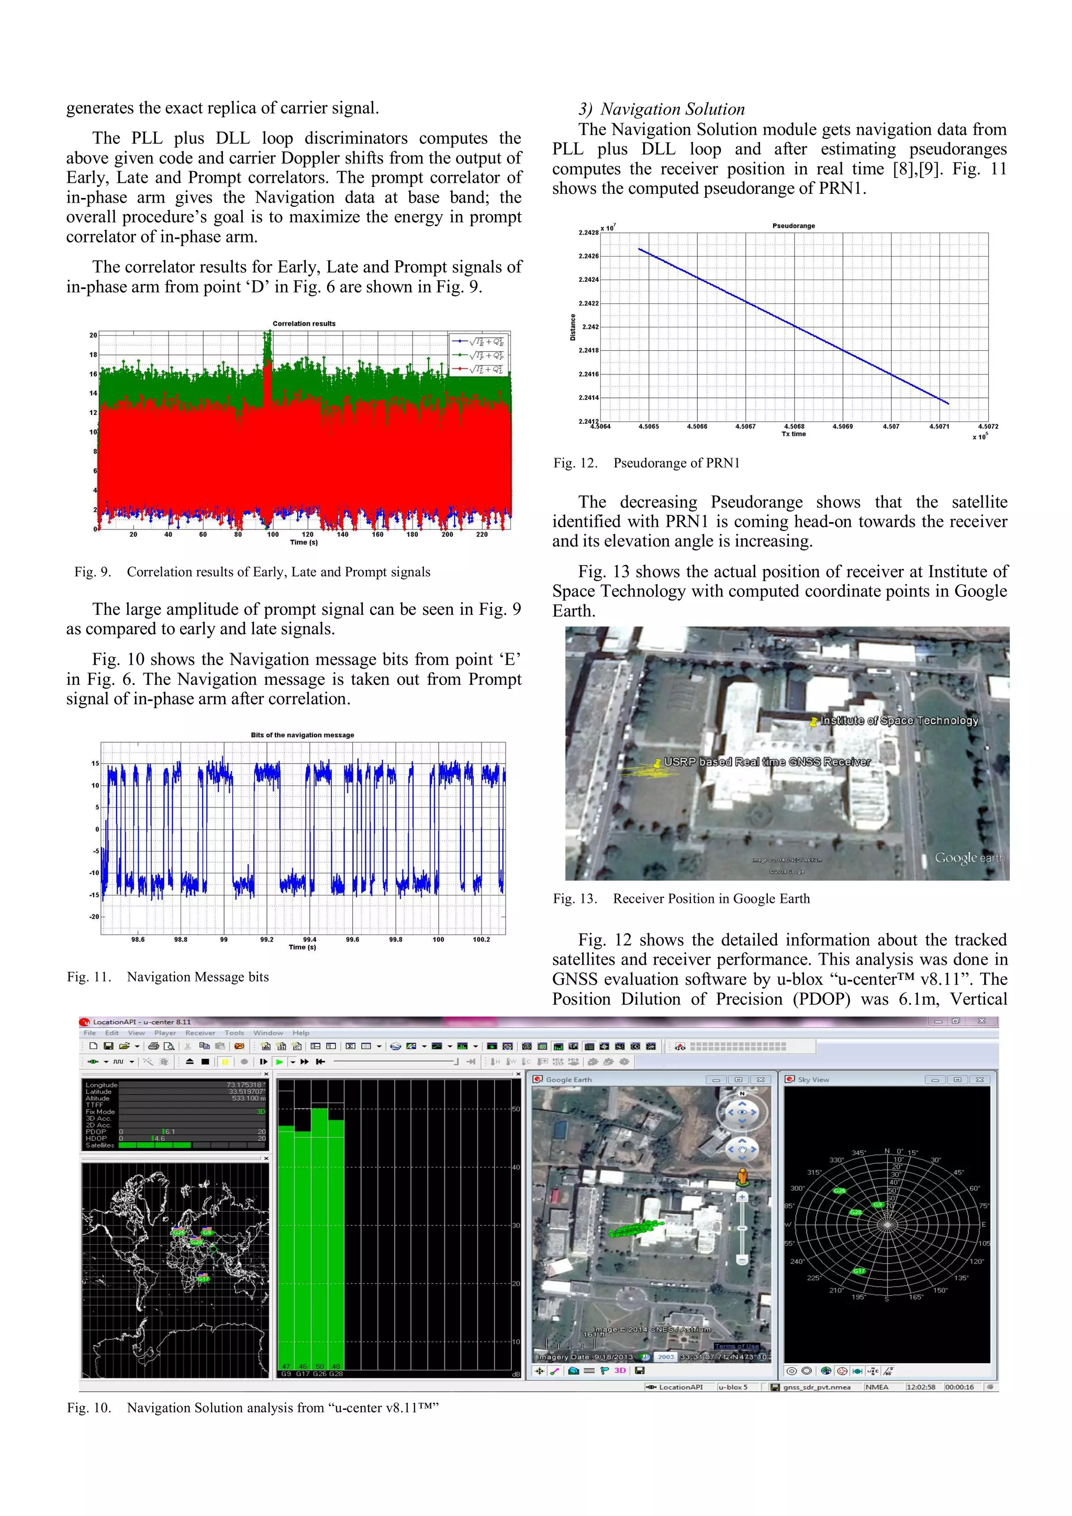Click the Google Earth move joystick control

[x=742, y=1149]
